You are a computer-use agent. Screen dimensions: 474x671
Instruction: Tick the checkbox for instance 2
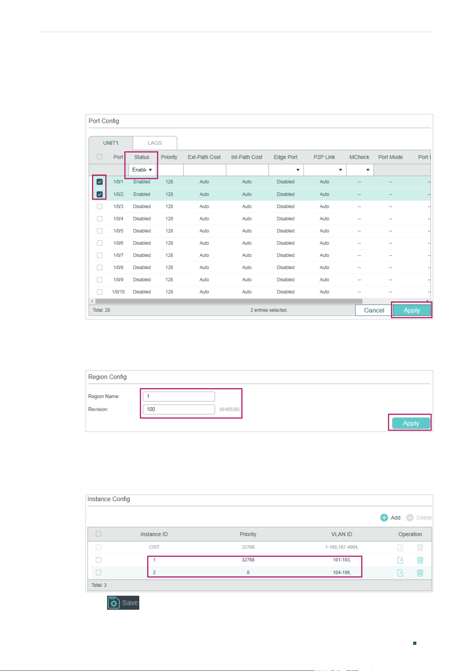98,572
